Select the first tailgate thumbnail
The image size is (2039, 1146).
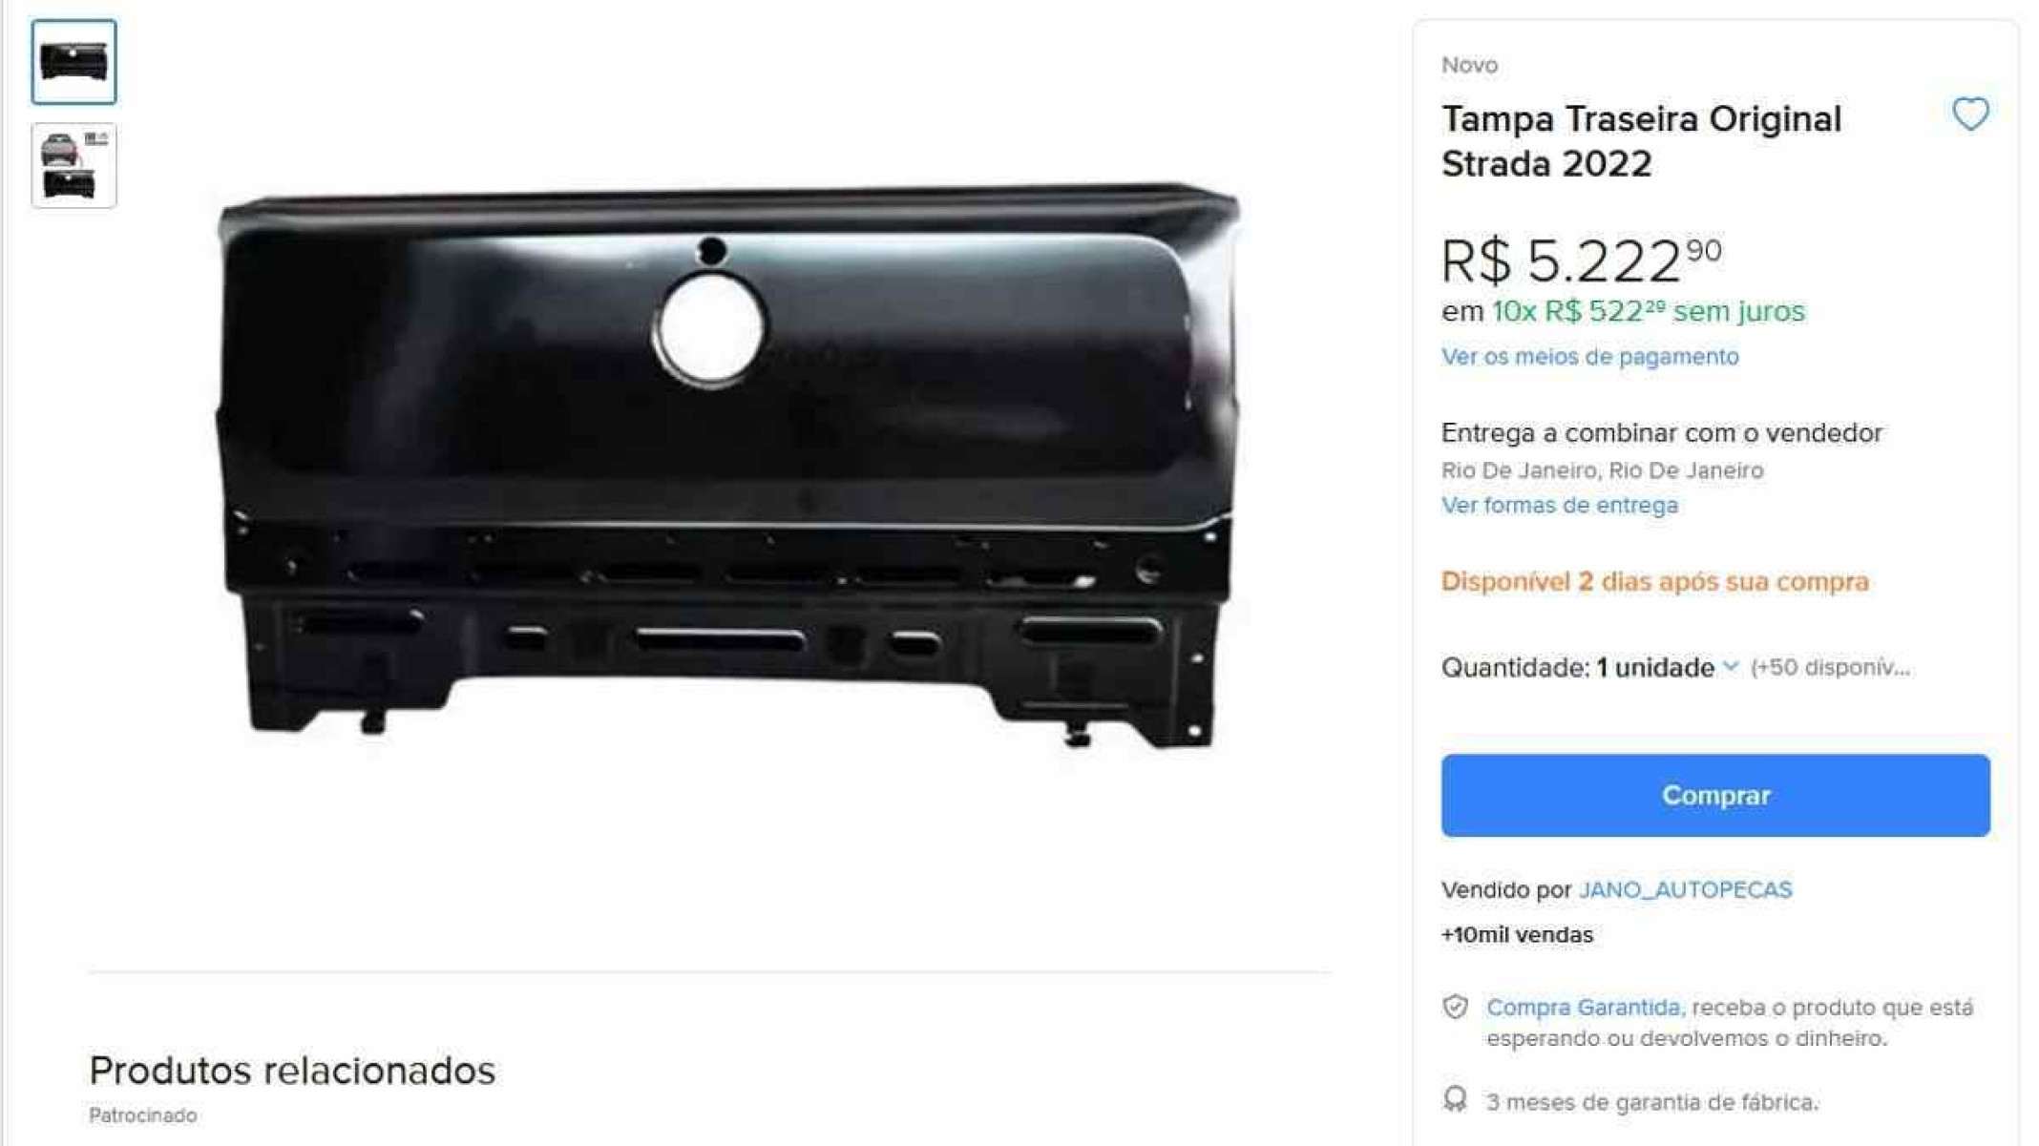[74, 62]
